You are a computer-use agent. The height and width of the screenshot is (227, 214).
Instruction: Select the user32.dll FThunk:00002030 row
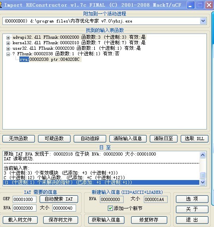(x=77, y=48)
